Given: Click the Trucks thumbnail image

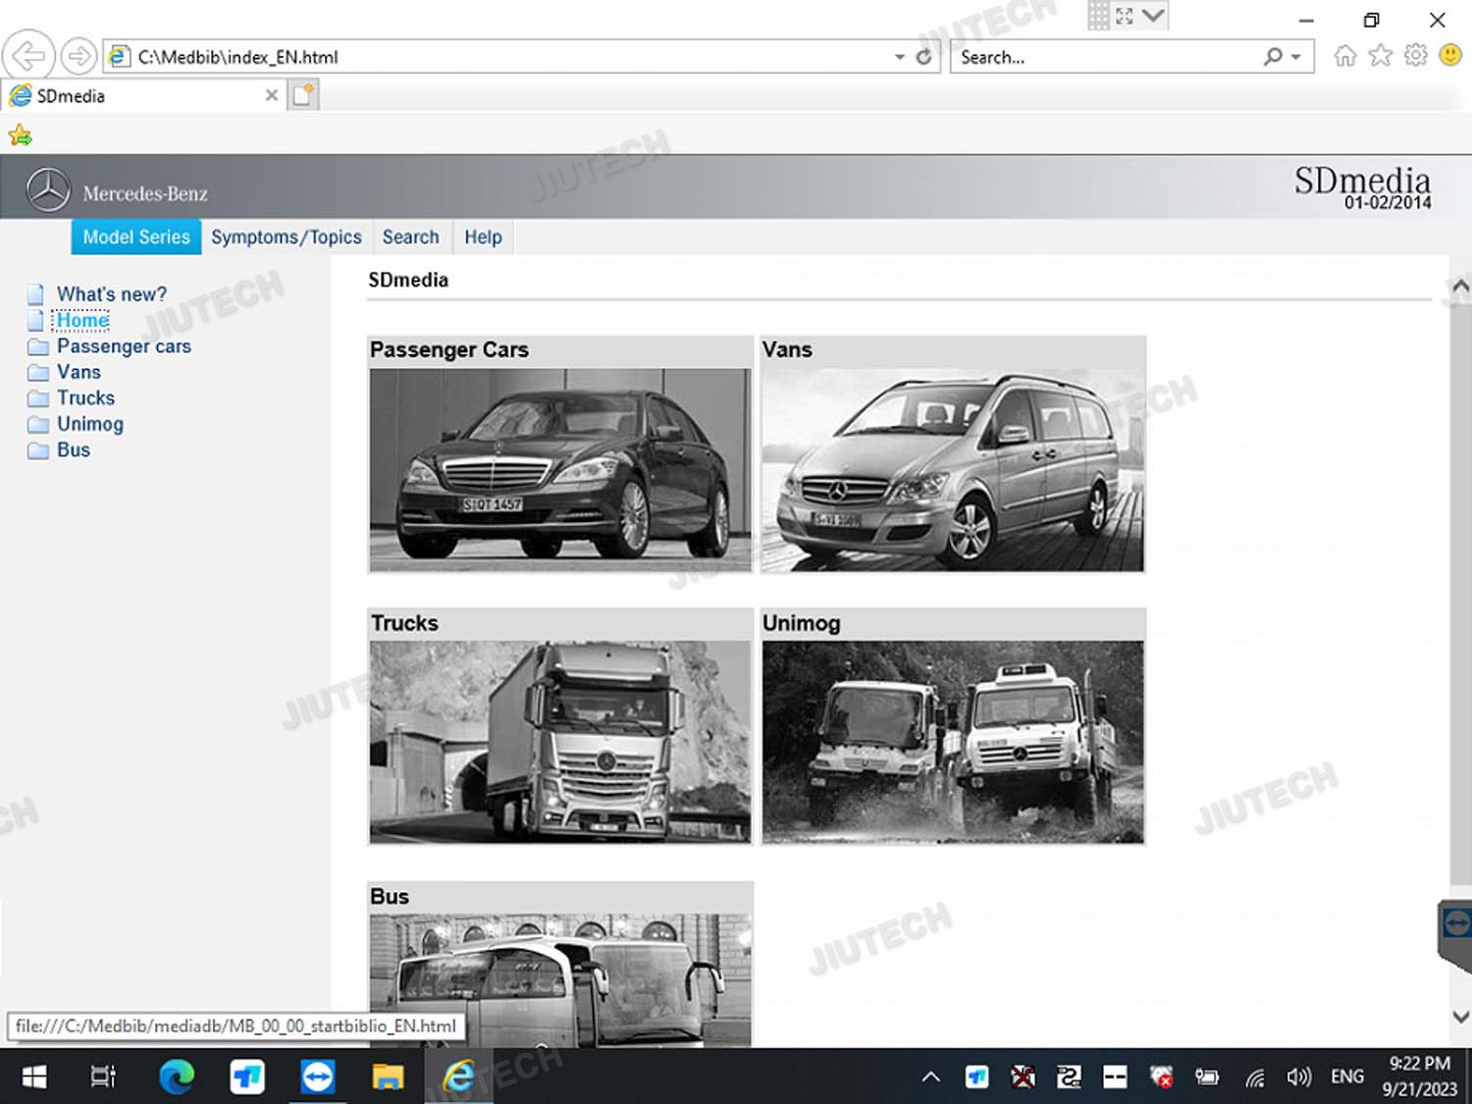Looking at the screenshot, I should point(559,742).
